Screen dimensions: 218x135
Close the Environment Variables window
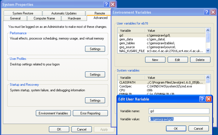[213, 12]
